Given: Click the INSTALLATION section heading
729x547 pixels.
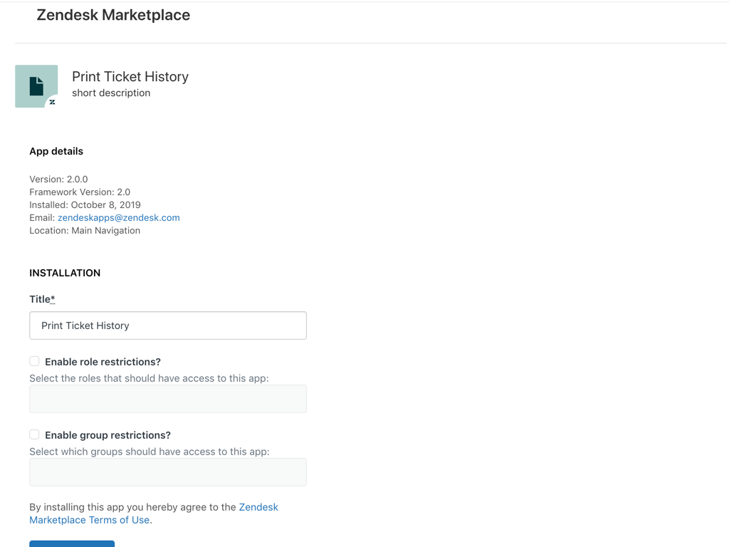Looking at the screenshot, I should click(x=65, y=273).
